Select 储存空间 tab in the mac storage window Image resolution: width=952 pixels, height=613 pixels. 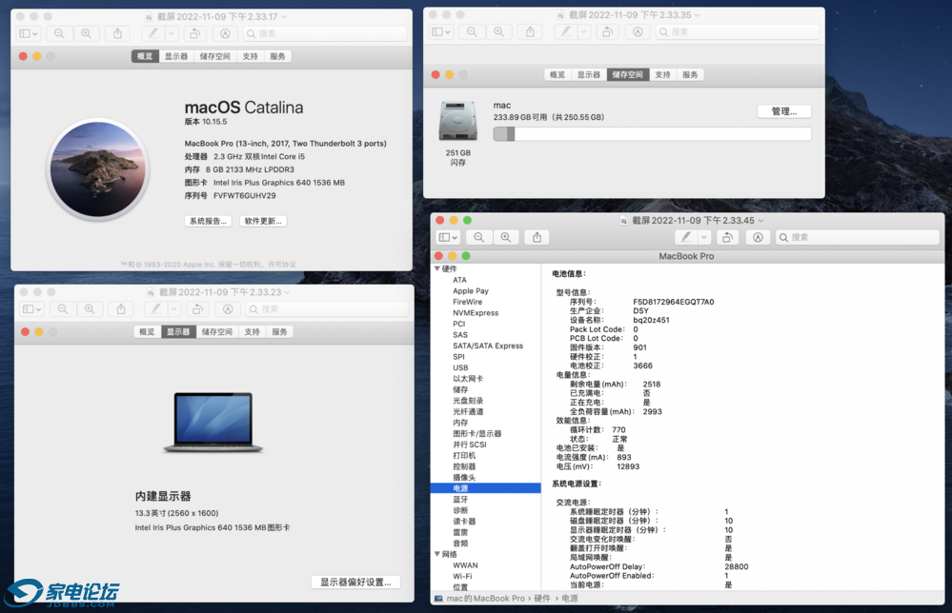[x=628, y=74]
